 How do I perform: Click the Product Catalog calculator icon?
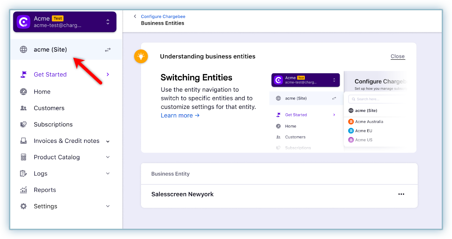pyautogui.click(x=23, y=157)
